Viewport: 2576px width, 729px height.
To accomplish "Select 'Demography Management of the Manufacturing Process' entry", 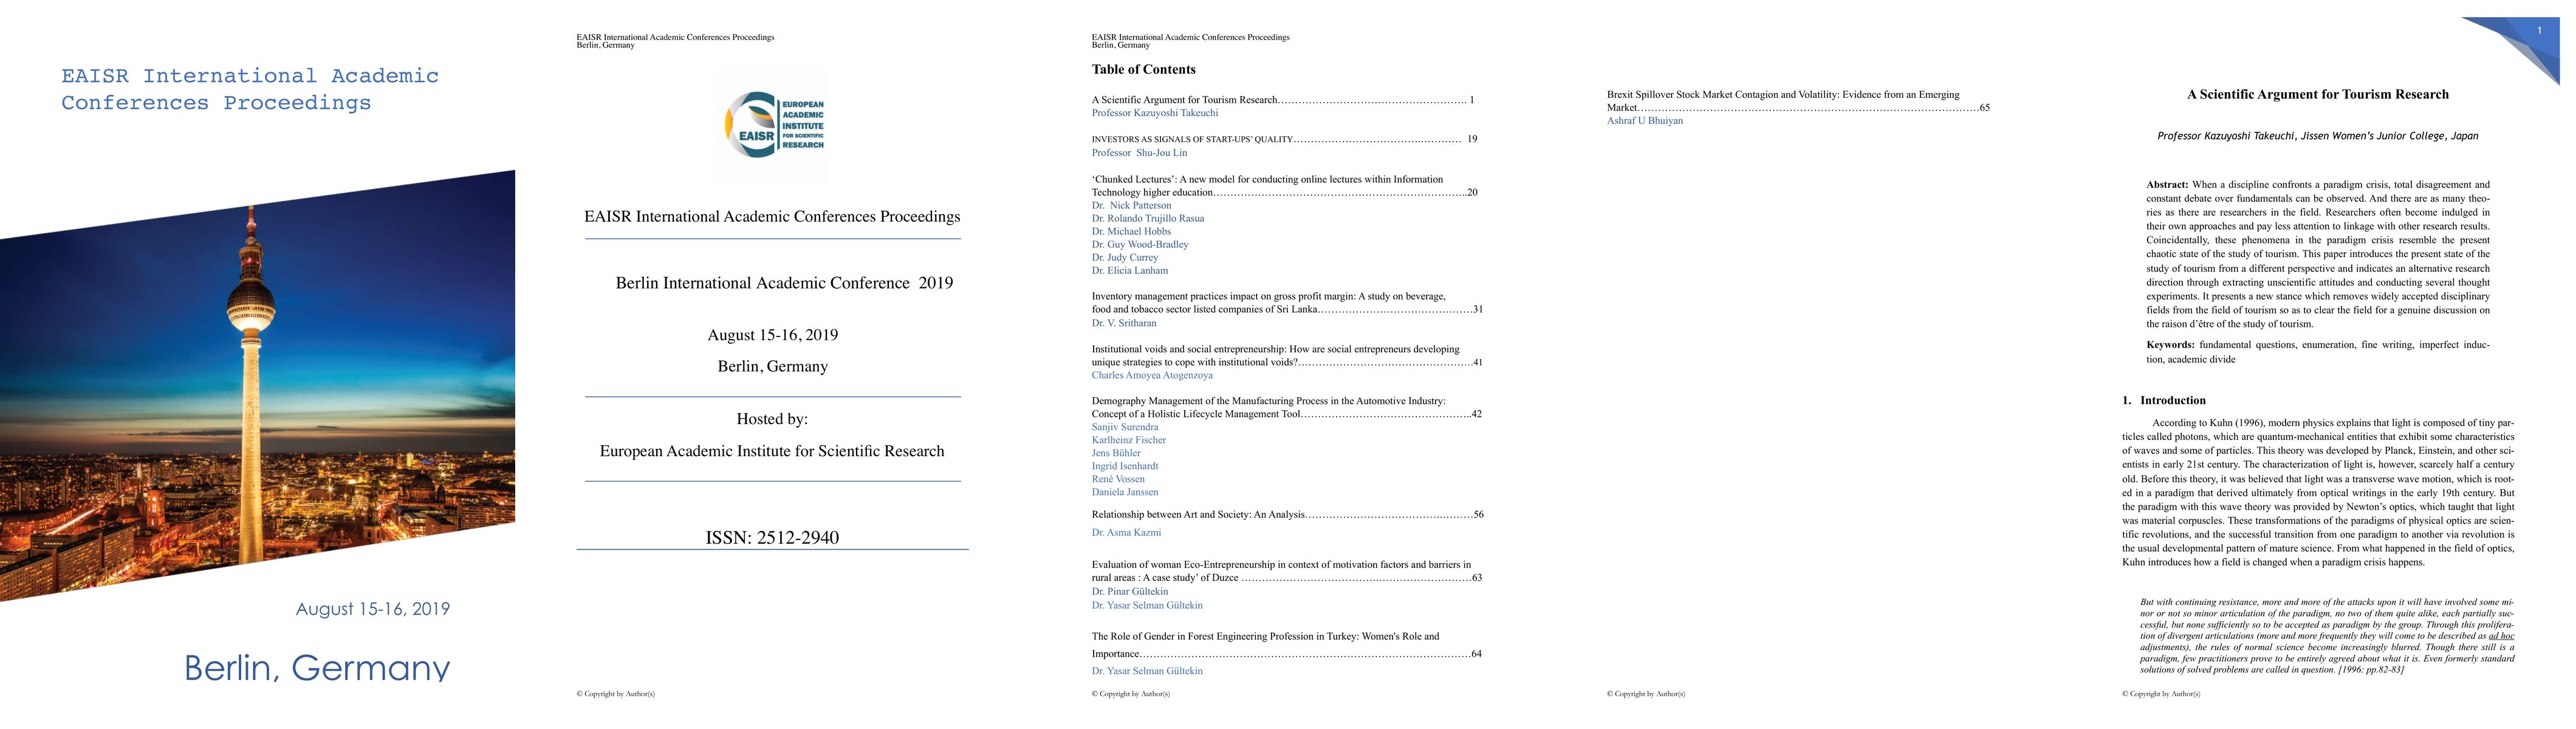I will coord(1287,407).
